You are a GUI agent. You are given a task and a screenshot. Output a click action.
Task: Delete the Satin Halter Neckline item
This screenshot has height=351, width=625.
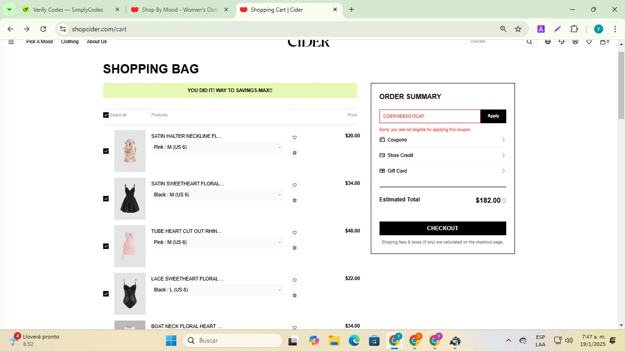point(295,153)
